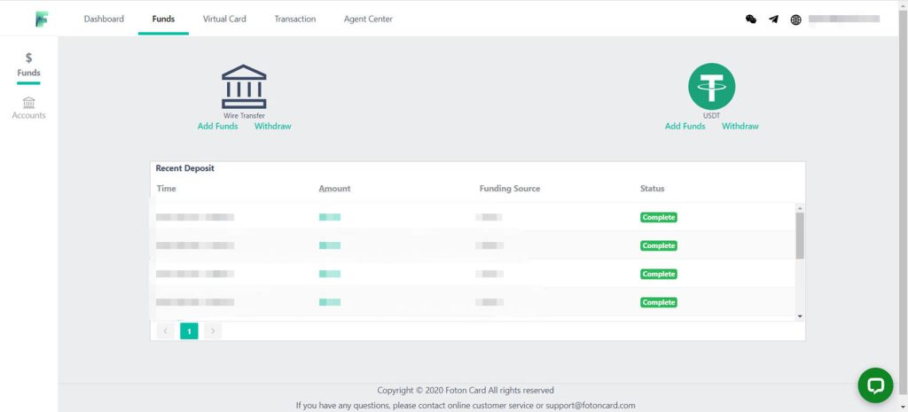908x412 pixels.
Task: Click the Accounts label in sidebar
Action: click(28, 115)
